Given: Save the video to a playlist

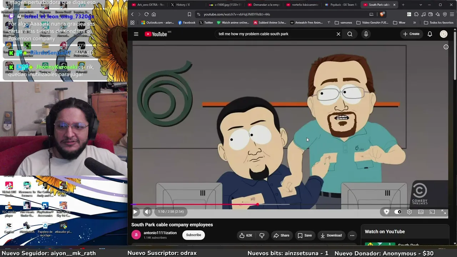Looking at the screenshot, I should click(x=305, y=235).
